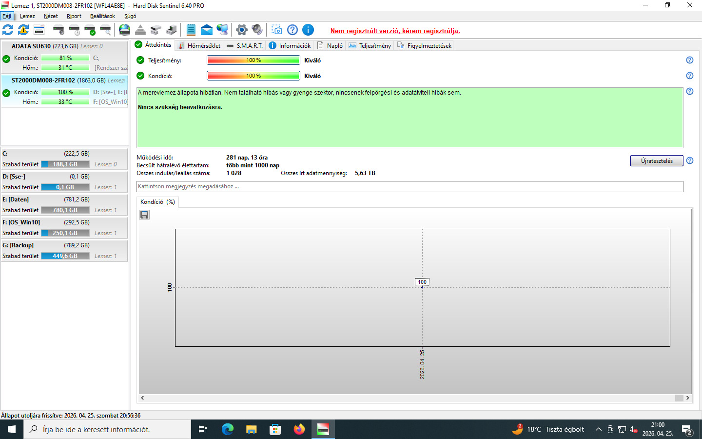702x439 pixels.
Task: Select the D: [Sse-] partition entry
Action: click(64, 182)
